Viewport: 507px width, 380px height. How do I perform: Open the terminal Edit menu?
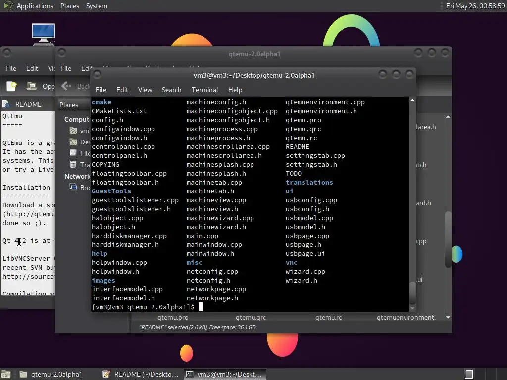pos(122,90)
